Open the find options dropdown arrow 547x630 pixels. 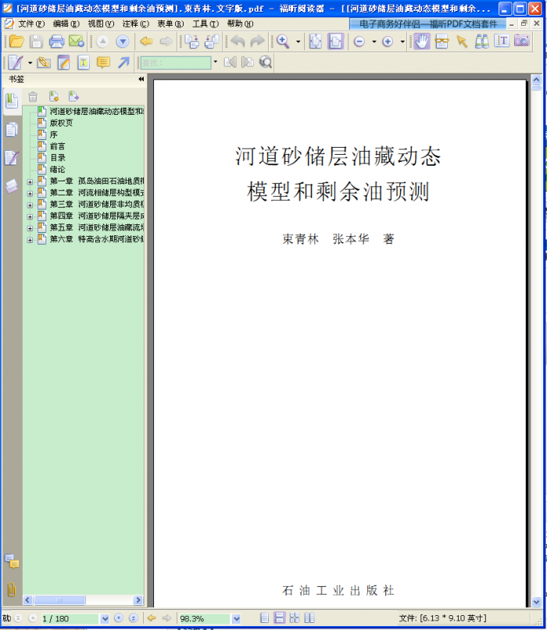(x=216, y=62)
